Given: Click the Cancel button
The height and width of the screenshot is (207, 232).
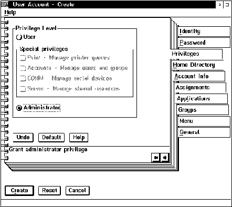Looking at the screenshot, I should click(x=78, y=191).
